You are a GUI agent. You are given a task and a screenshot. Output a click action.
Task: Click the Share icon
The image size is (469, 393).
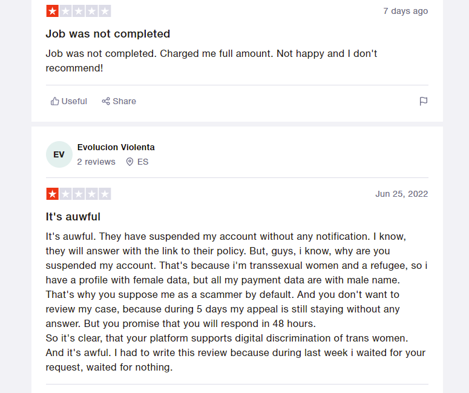click(x=106, y=101)
